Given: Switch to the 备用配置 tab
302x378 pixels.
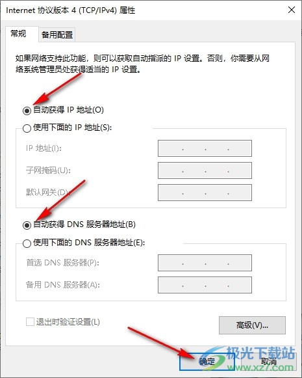Looking at the screenshot, I should [57, 34].
